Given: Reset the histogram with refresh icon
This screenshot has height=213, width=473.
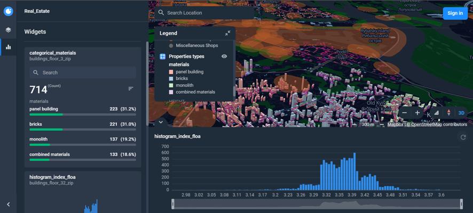Looking at the screenshot, I should pos(463,137).
